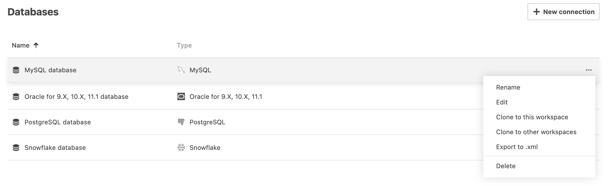Click the database icon beside MySQL database

[16, 70]
